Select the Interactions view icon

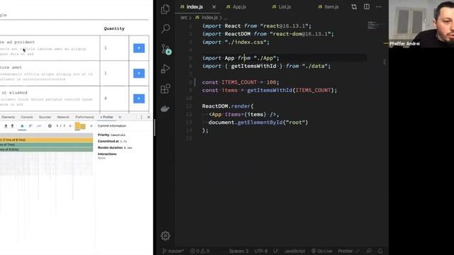pos(39,126)
